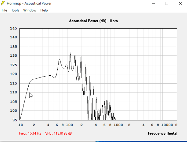
Task: Open the Help menu
Action: click(44, 10)
